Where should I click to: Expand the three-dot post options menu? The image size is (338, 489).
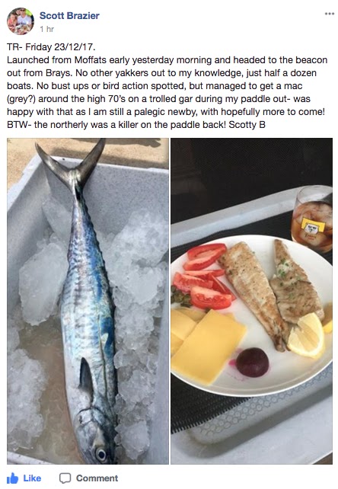tap(329, 14)
